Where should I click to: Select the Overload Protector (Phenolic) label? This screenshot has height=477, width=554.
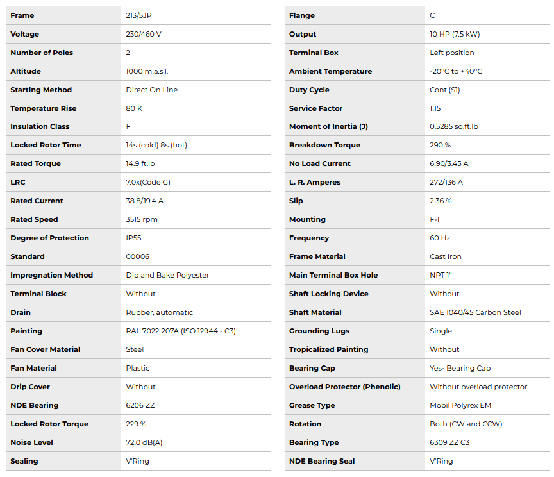[345, 387]
